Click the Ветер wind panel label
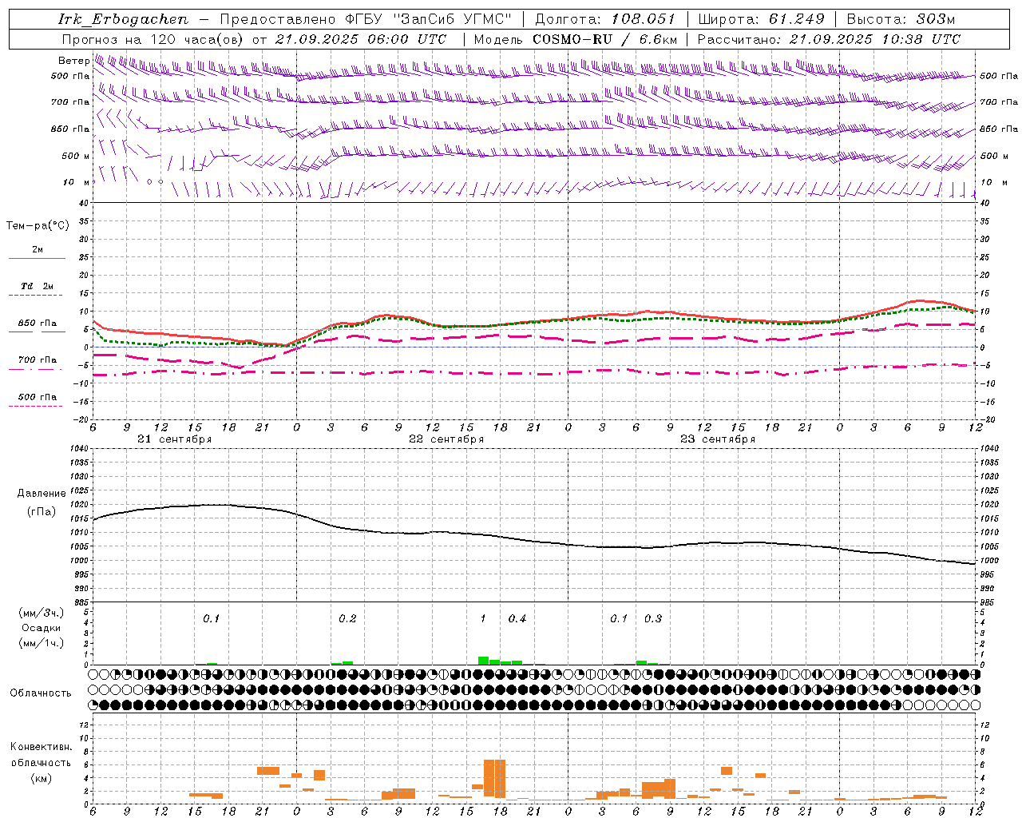Image resolution: width=1022 pixels, height=818 pixels. coord(73,61)
